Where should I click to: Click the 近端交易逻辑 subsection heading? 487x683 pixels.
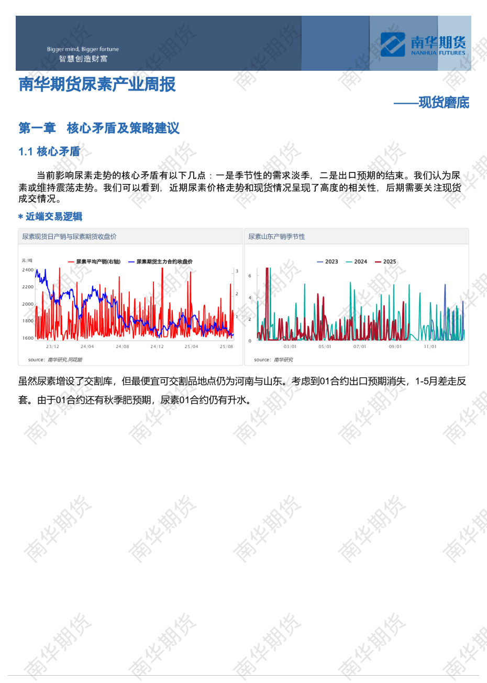pos(53,216)
